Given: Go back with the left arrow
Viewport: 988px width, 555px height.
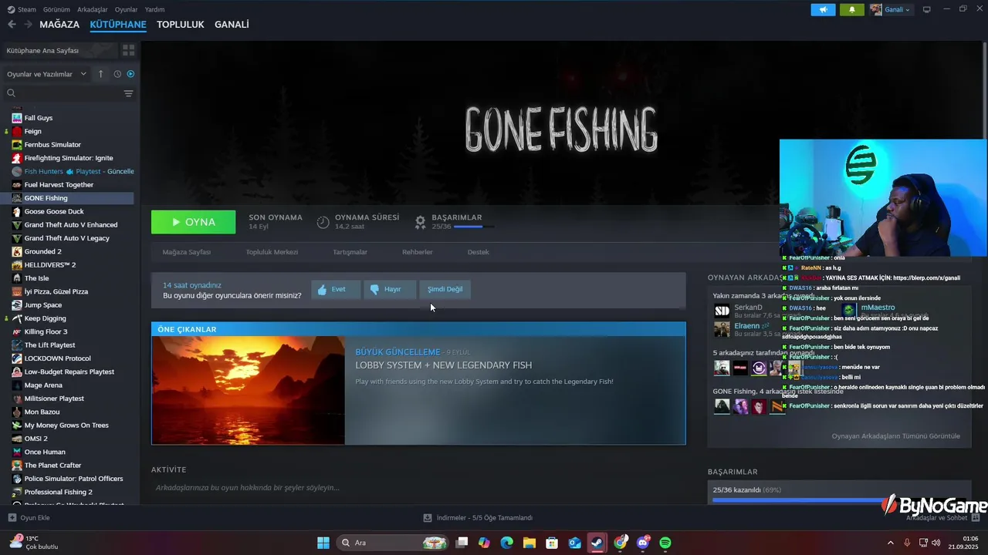Looking at the screenshot, I should click(x=12, y=25).
